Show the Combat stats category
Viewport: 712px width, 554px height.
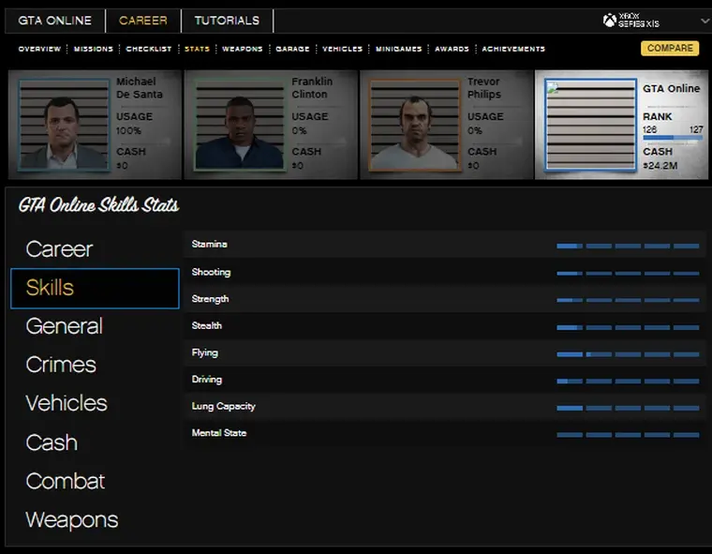pyautogui.click(x=65, y=481)
